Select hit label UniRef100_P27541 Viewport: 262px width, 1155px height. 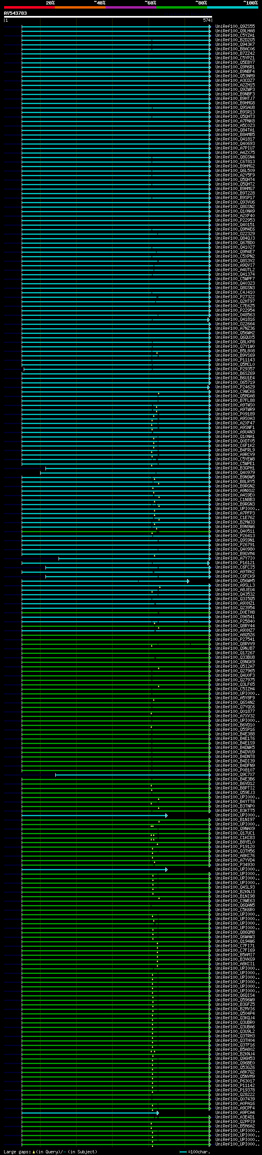[x=235, y=640]
